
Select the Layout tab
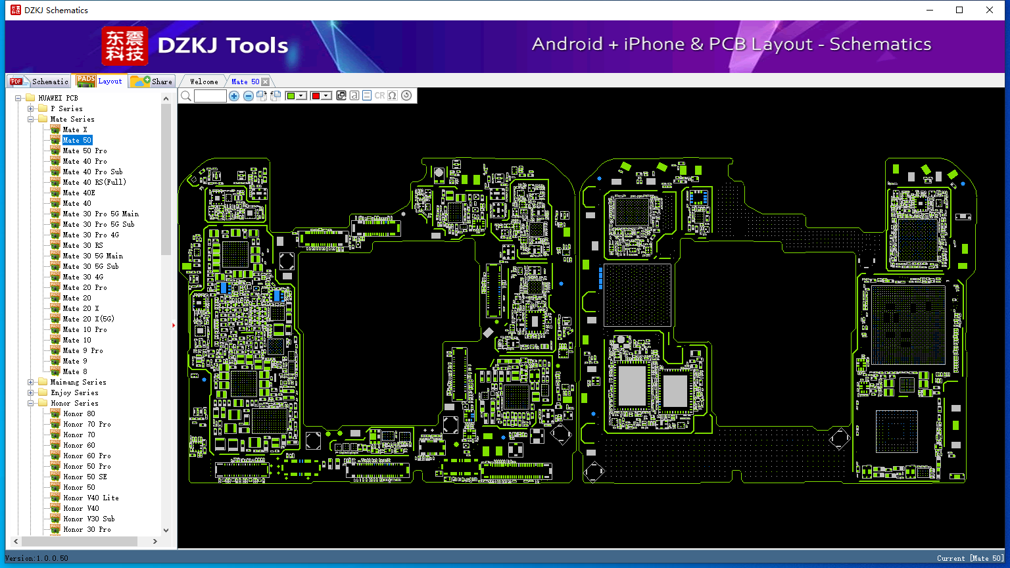(99, 81)
